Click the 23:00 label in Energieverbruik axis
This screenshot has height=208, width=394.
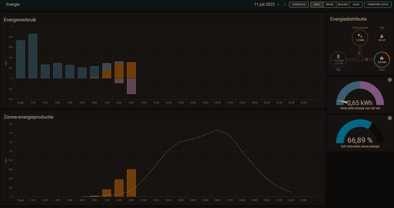304,103
